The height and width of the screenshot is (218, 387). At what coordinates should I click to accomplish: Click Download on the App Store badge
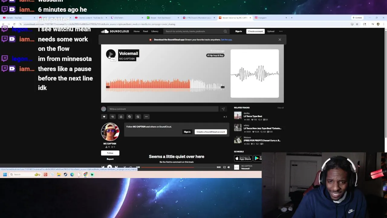tap(243, 158)
